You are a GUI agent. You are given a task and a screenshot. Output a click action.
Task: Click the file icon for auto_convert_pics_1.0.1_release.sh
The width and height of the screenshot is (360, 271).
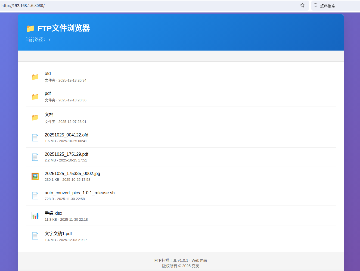click(35, 196)
